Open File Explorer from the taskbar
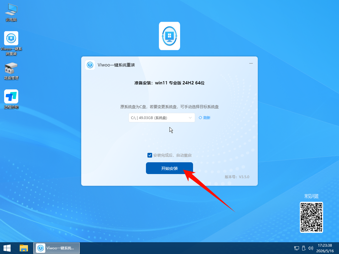This screenshot has width=339, height=254. pos(24,248)
